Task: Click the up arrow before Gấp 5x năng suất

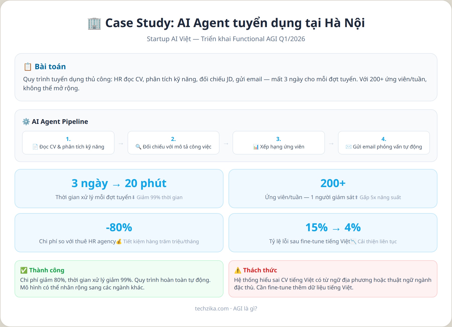Action: pyautogui.click(x=356, y=197)
